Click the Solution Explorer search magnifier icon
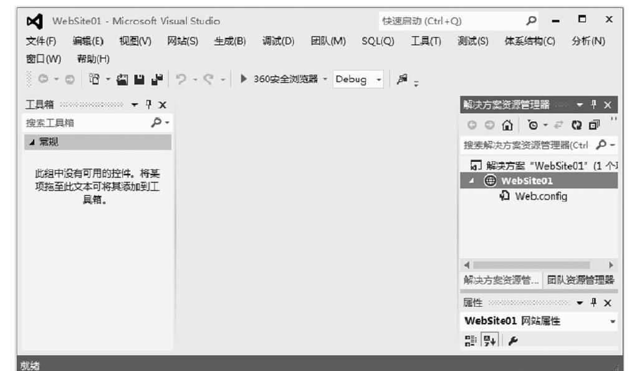This screenshot has width=642, height=371. 601,144
